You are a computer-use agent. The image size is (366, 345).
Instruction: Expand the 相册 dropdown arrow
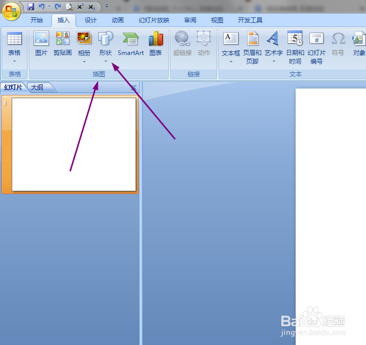[84, 62]
